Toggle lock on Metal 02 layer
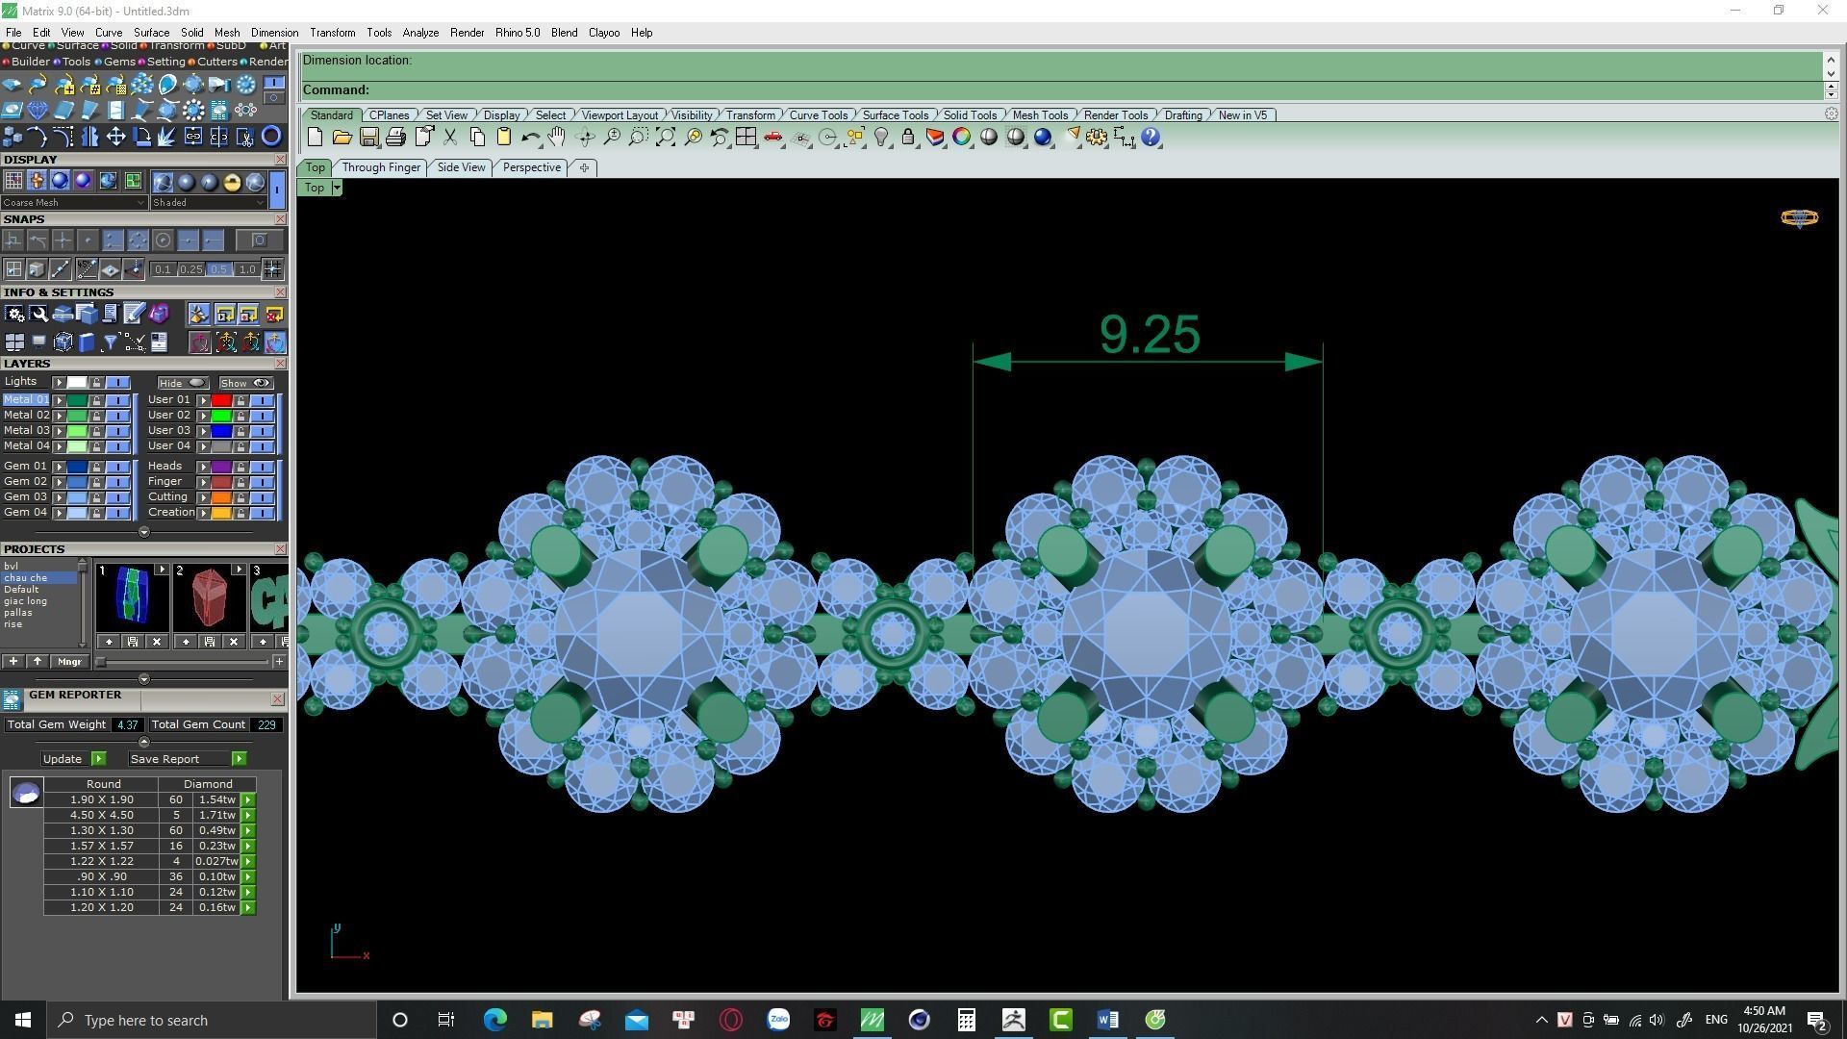Image resolution: width=1847 pixels, height=1039 pixels. tap(96, 416)
